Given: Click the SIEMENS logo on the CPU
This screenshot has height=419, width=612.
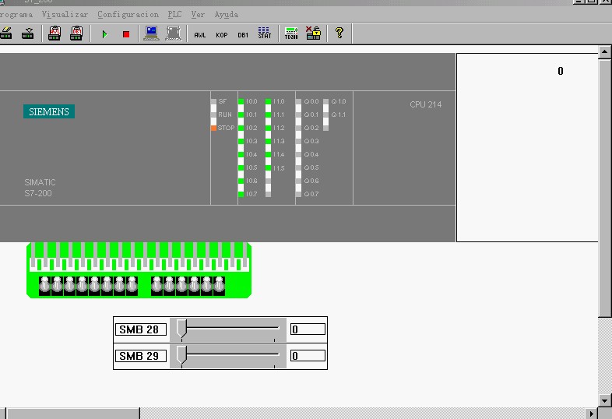Looking at the screenshot, I should tap(49, 111).
